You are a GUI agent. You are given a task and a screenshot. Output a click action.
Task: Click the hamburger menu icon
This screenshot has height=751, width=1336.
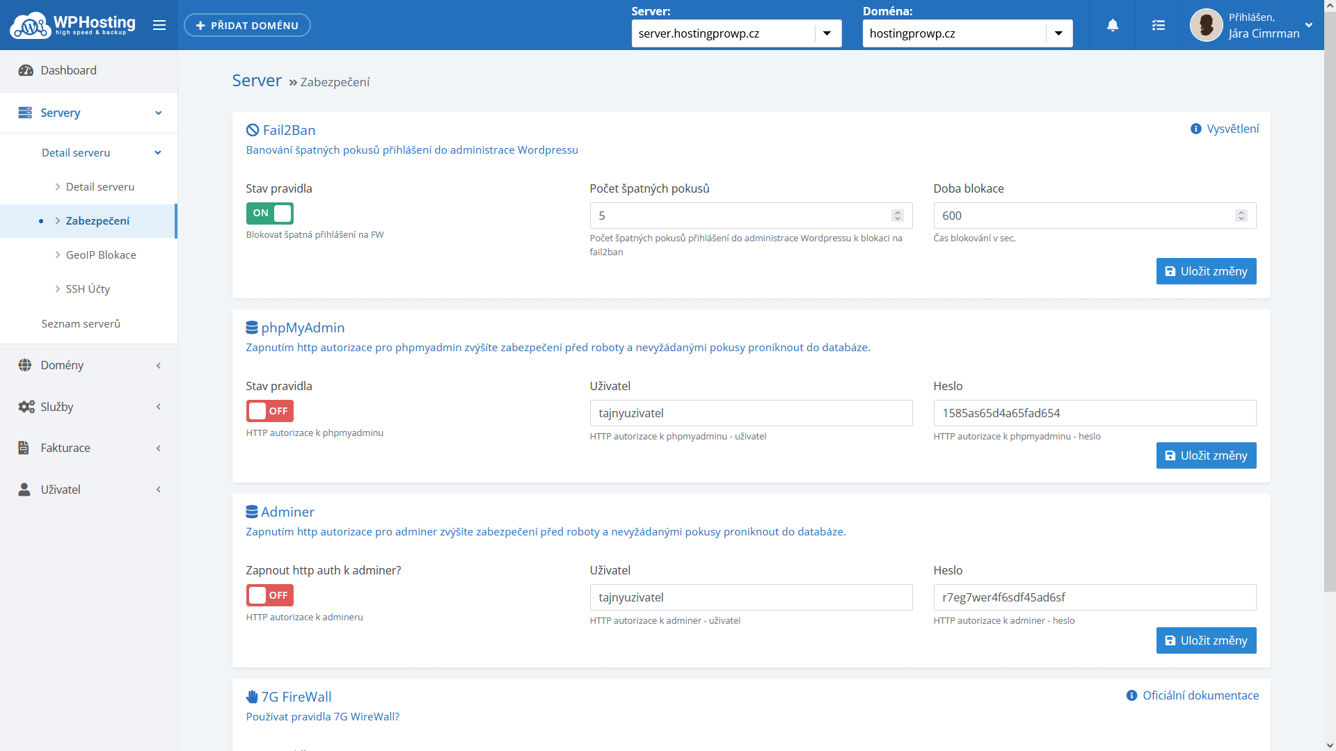[159, 26]
